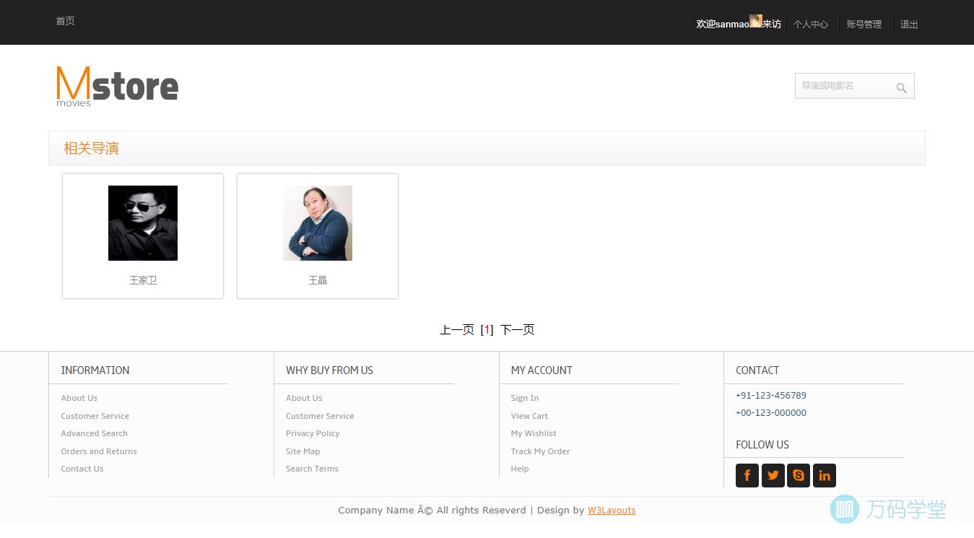Screen dimensions: 974x538
Task: Click the MY ACCOUNT footer heading
Action: coord(542,370)
